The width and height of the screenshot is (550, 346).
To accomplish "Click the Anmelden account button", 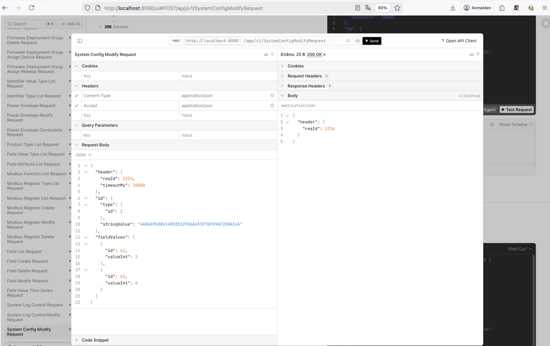I will [x=477, y=8].
